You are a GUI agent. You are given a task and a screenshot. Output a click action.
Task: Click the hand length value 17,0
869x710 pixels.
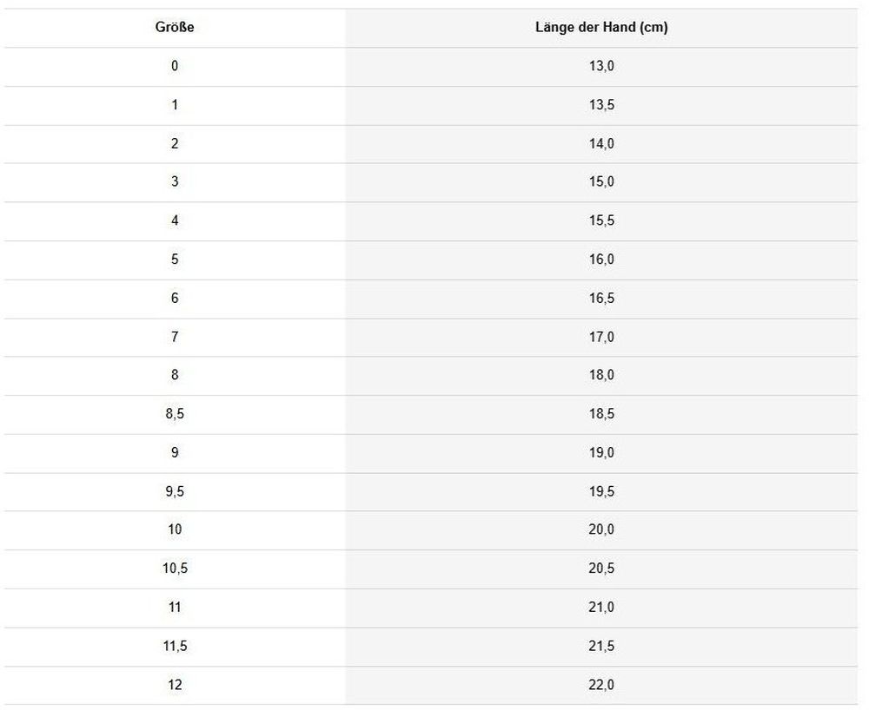coord(601,337)
